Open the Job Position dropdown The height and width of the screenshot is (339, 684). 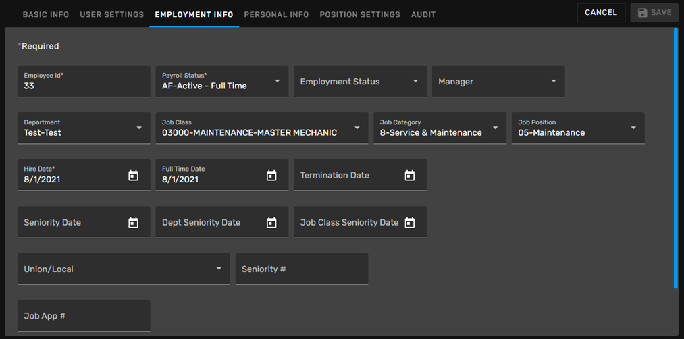click(578, 128)
